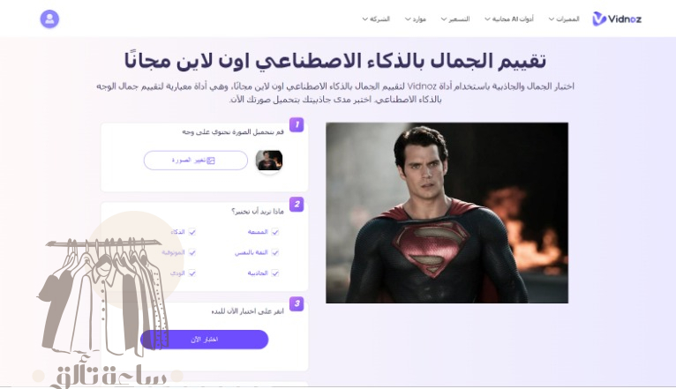
Task: Open the موارد (resources) menu
Action: [416, 19]
